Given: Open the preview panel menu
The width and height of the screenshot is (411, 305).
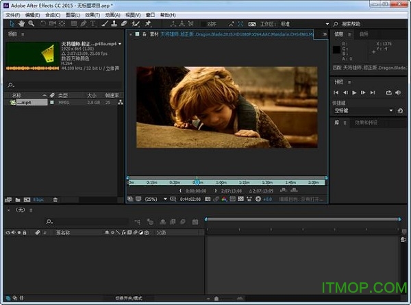Looking at the screenshot, I should point(349,82).
